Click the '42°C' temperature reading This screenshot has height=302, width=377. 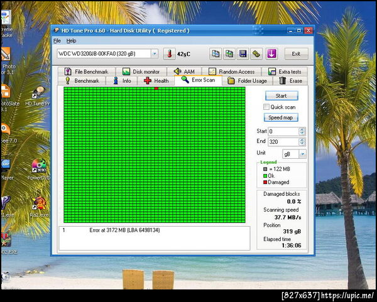click(x=183, y=54)
